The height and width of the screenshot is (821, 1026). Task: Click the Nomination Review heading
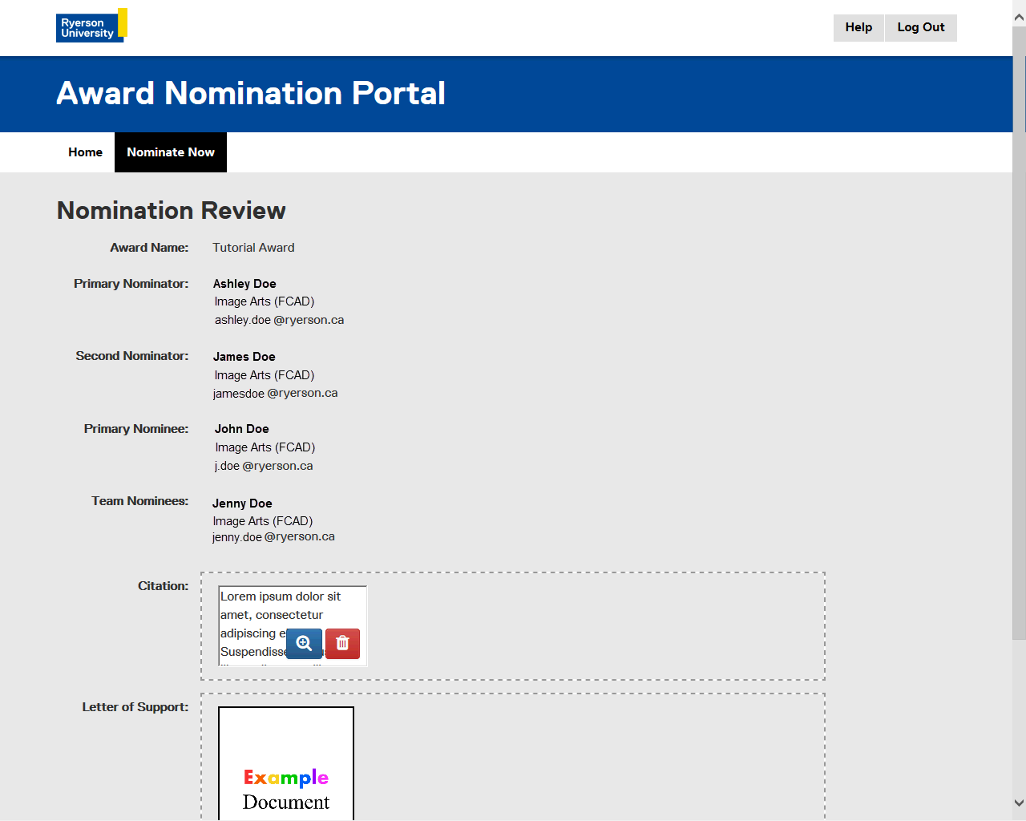[172, 210]
